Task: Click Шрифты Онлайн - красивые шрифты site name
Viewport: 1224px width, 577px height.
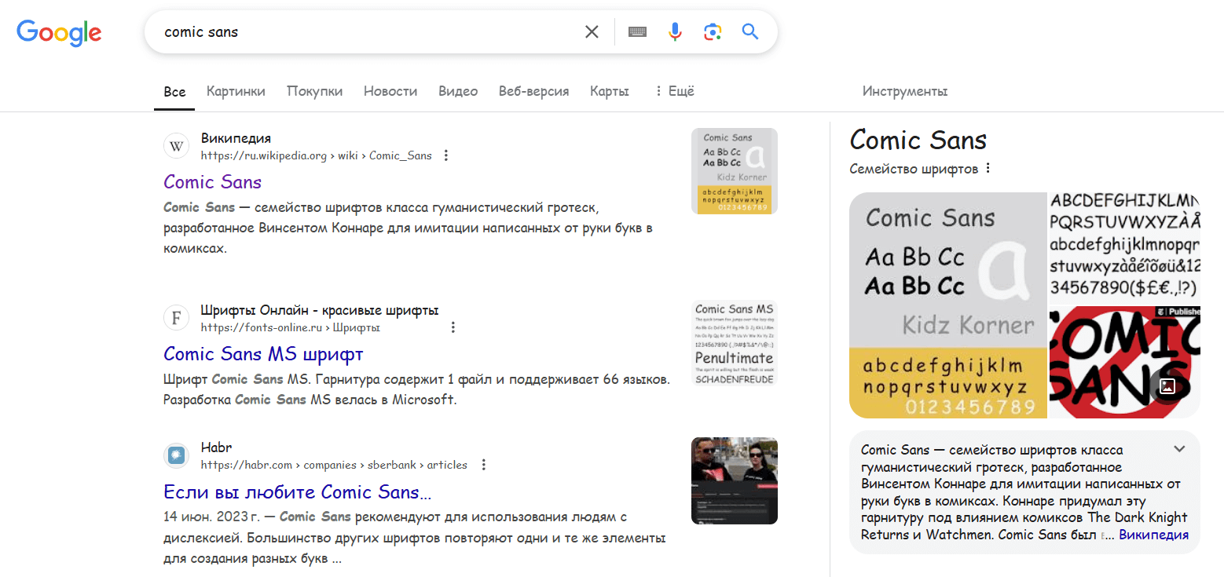Action: coord(320,309)
